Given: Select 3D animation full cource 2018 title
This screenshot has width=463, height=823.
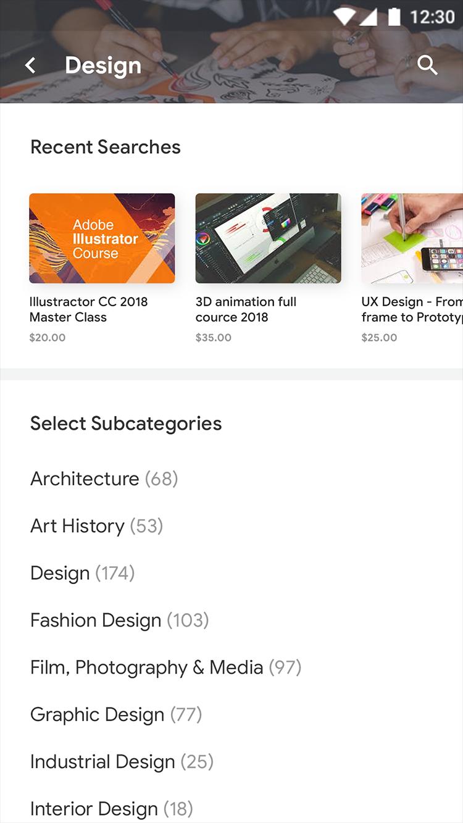Looking at the screenshot, I should (246, 309).
